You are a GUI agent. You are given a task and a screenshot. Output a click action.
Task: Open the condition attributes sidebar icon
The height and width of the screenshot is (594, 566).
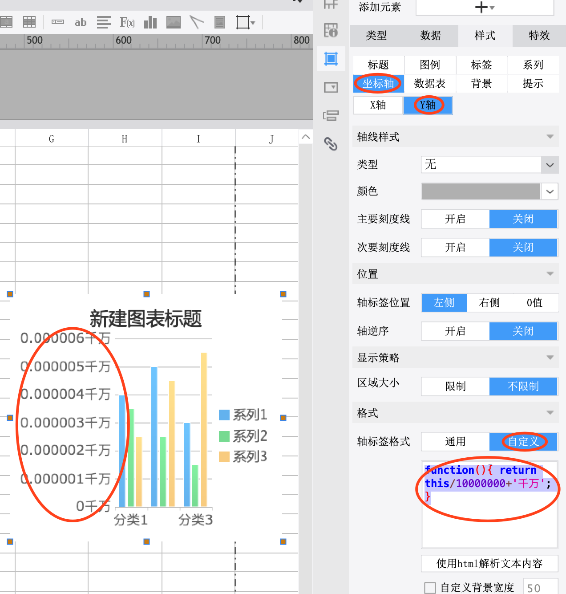pyautogui.click(x=331, y=116)
